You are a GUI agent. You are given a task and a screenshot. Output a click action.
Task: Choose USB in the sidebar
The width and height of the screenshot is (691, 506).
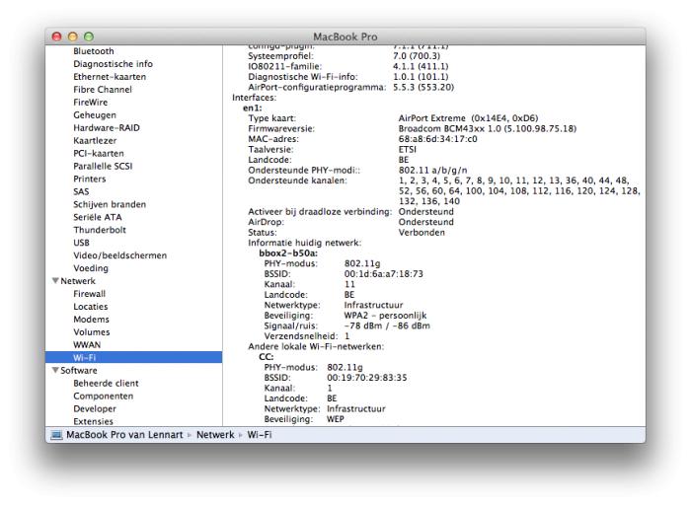pos(81,243)
